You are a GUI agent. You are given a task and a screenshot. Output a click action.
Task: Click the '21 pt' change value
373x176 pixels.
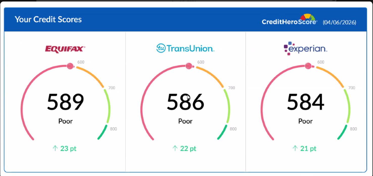pyautogui.click(x=308, y=149)
